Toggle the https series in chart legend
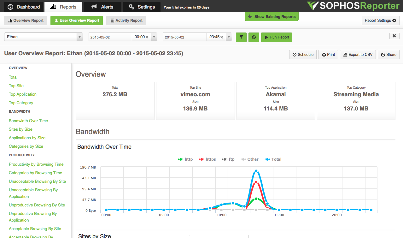The image size is (403, 238). pyautogui.click(x=207, y=159)
